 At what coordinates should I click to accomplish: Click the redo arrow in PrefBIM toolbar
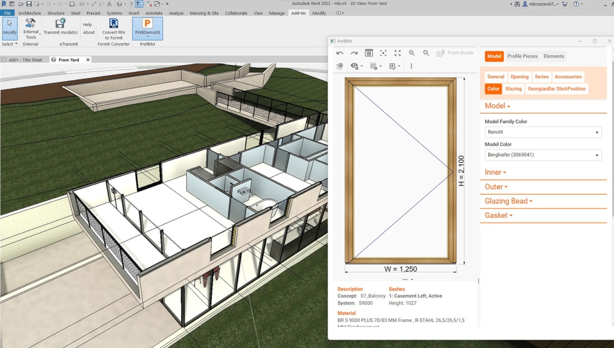tap(354, 53)
